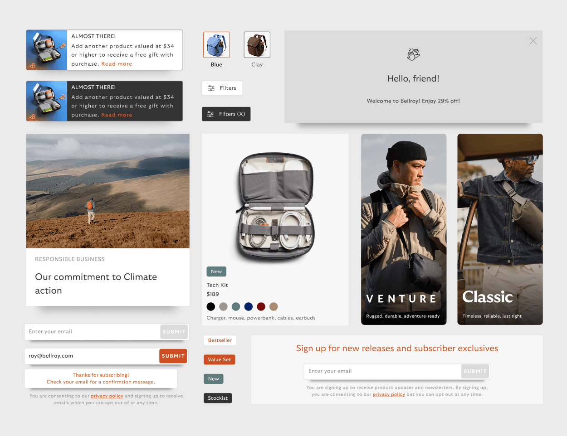Pick the navy blue Tech Kit colour swatch
This screenshot has height=436, width=567.
pyautogui.click(x=249, y=307)
